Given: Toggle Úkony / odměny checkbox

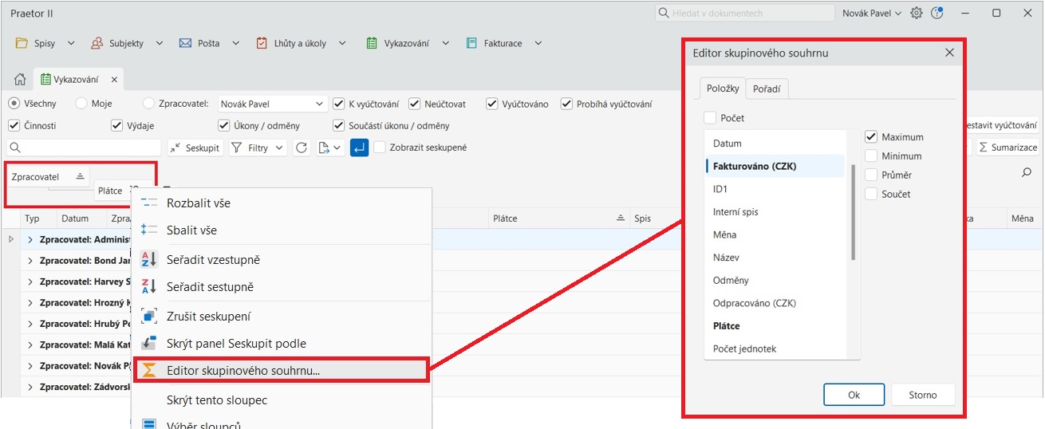Looking at the screenshot, I should point(224,125).
